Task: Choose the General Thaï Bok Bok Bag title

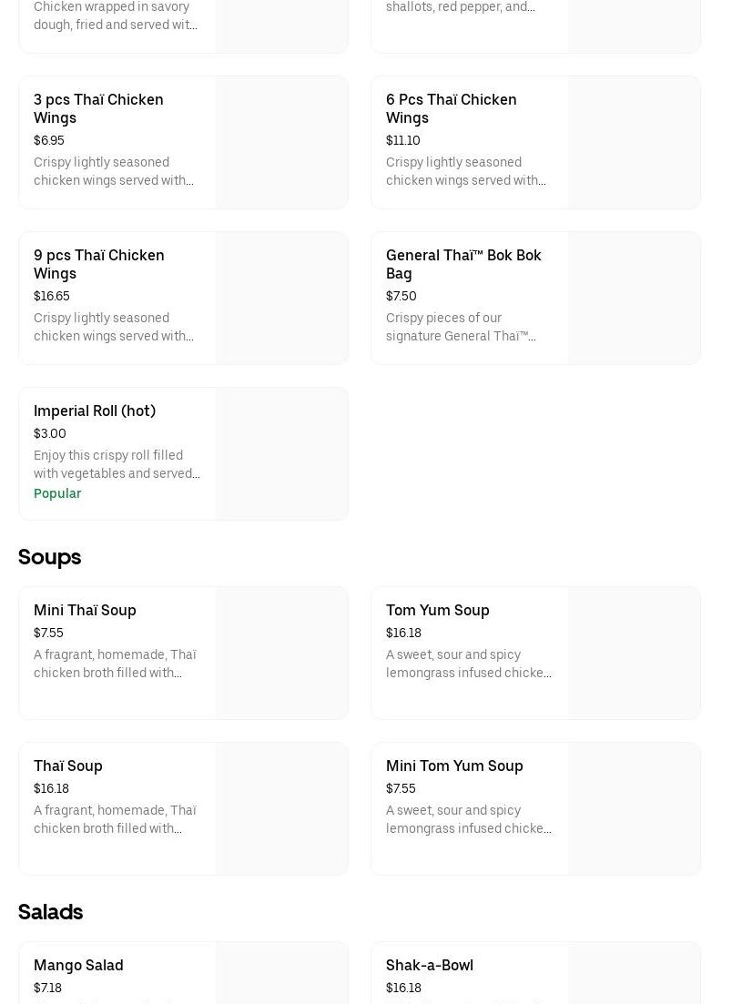Action: (463, 264)
